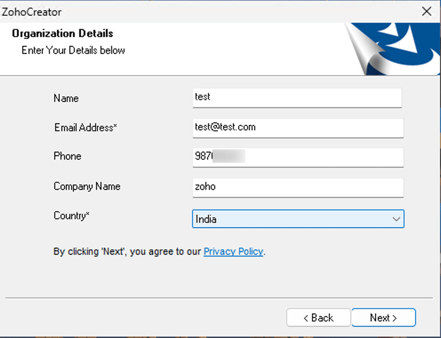Open the Privacy Policy link
This screenshot has width=441, height=338.
pyautogui.click(x=233, y=252)
